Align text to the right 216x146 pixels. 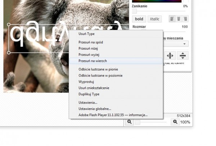click(x=185, y=19)
